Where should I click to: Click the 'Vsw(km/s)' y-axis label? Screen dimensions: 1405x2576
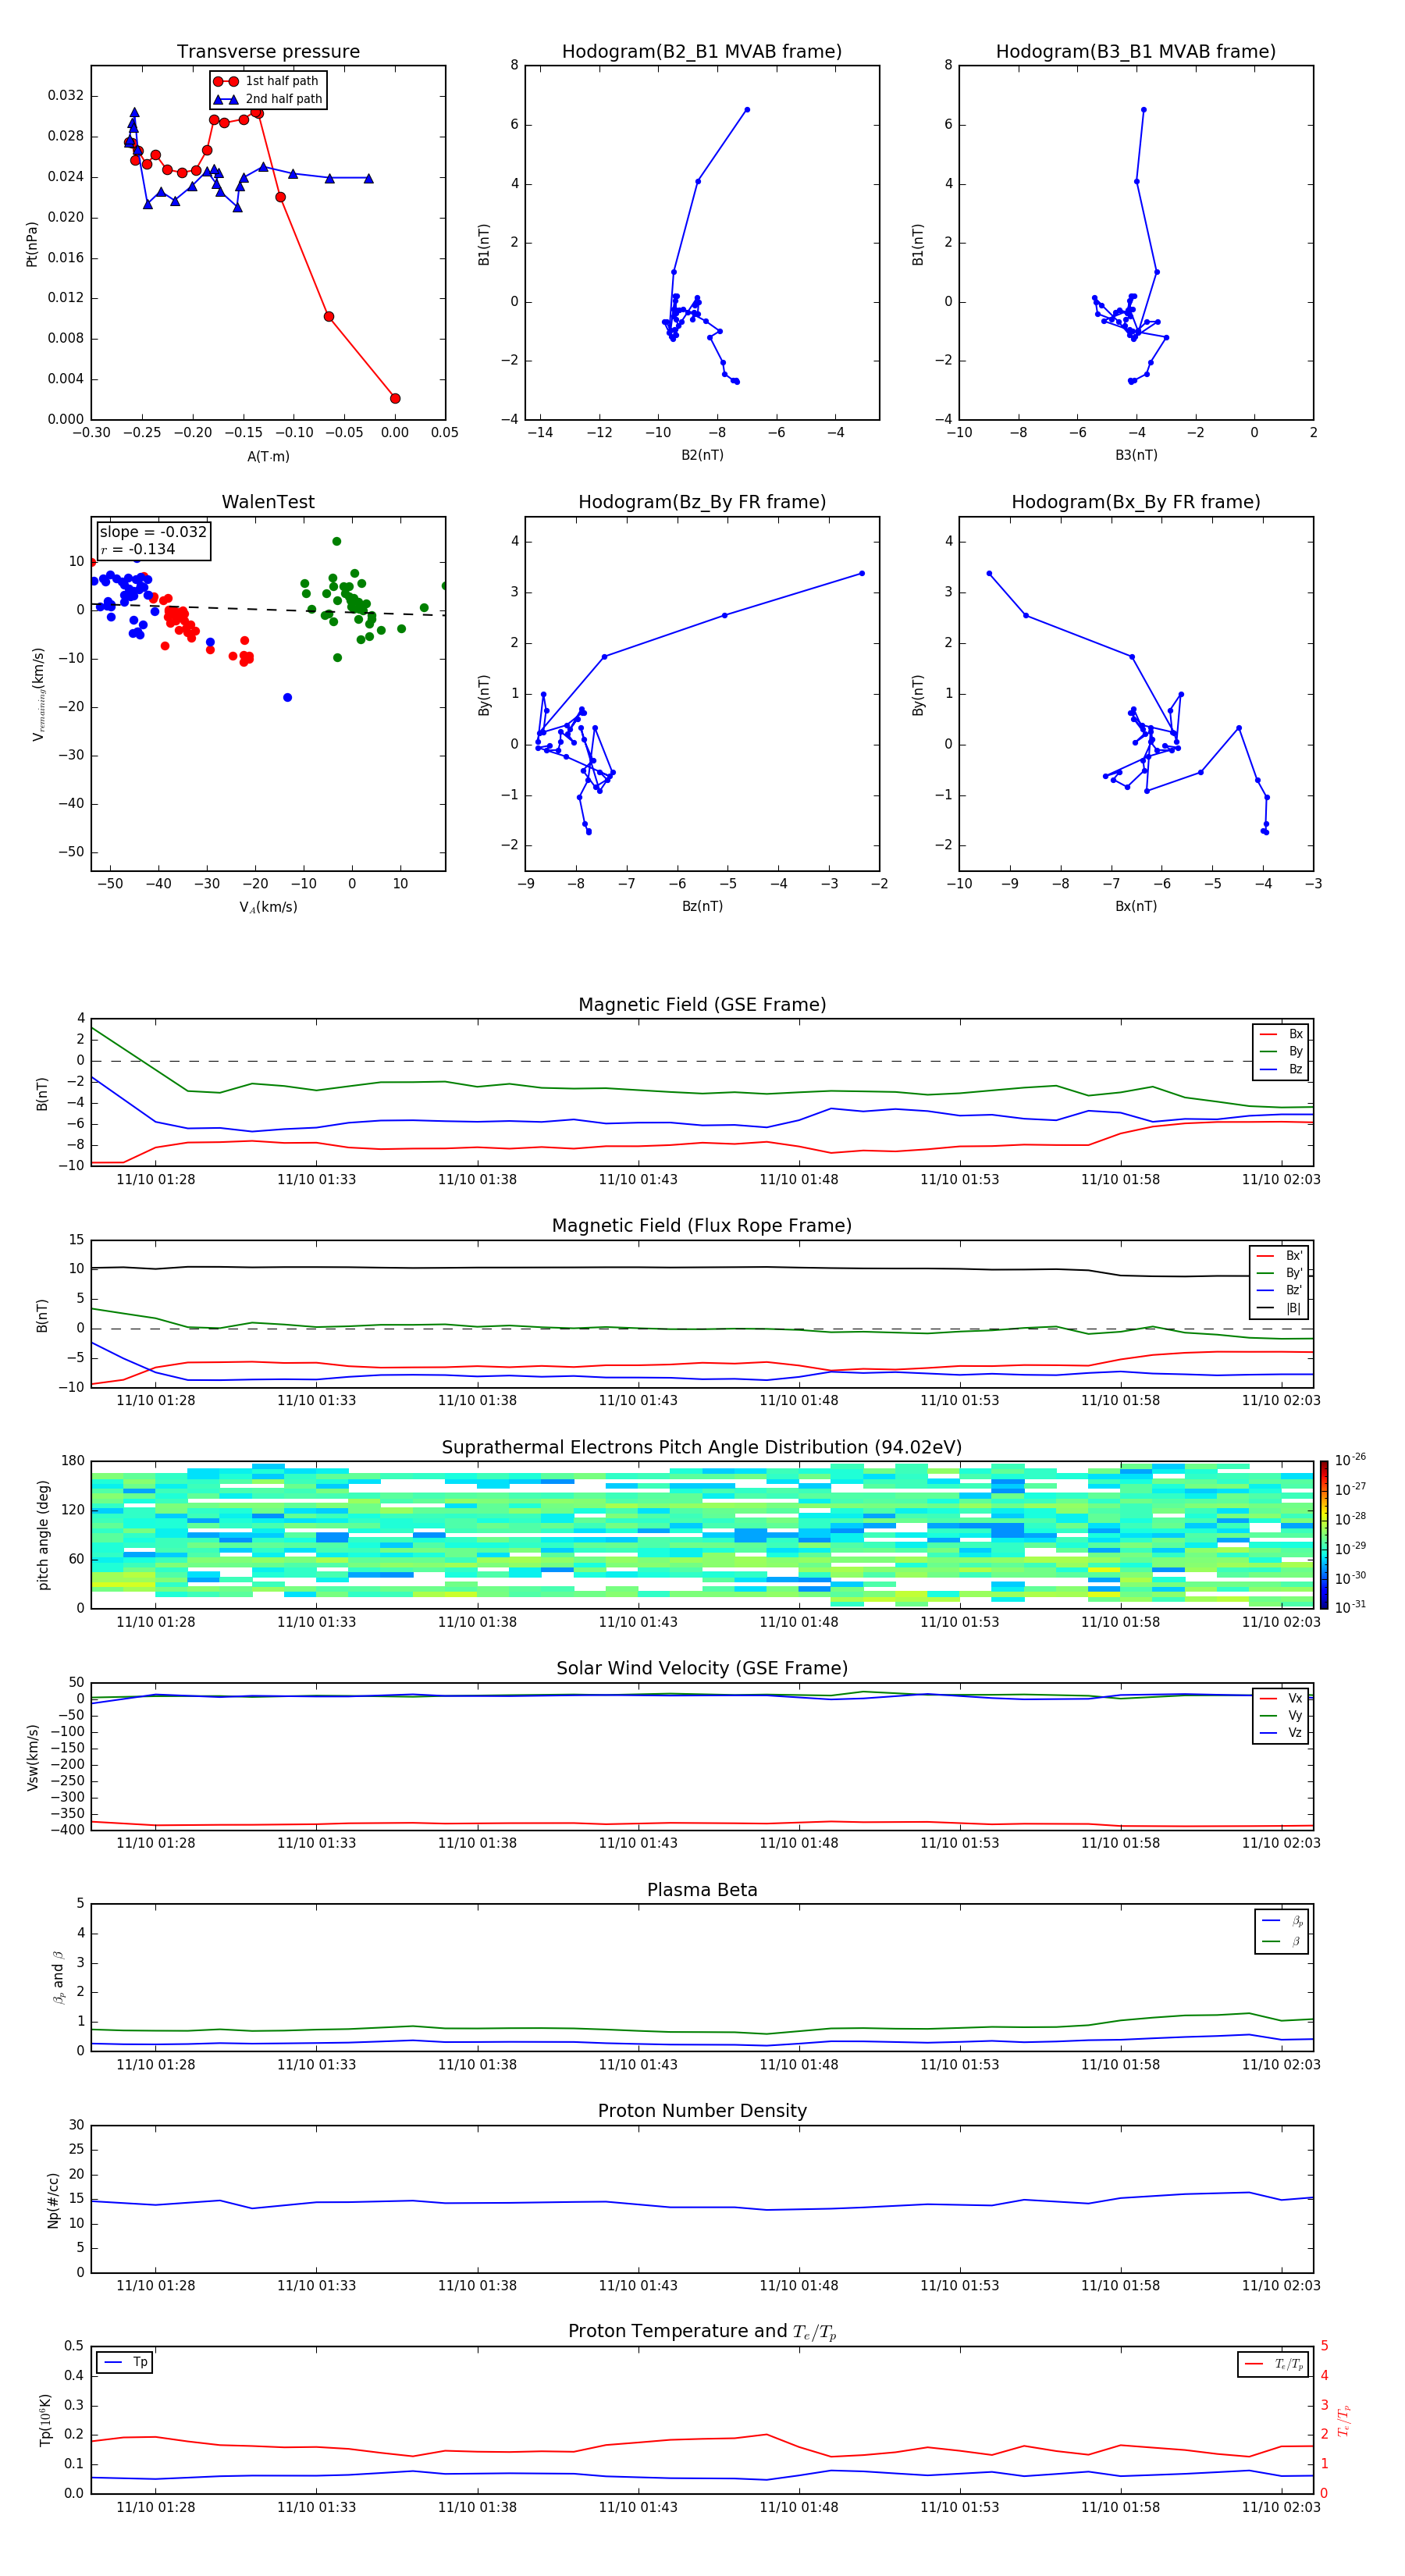tap(33, 1757)
